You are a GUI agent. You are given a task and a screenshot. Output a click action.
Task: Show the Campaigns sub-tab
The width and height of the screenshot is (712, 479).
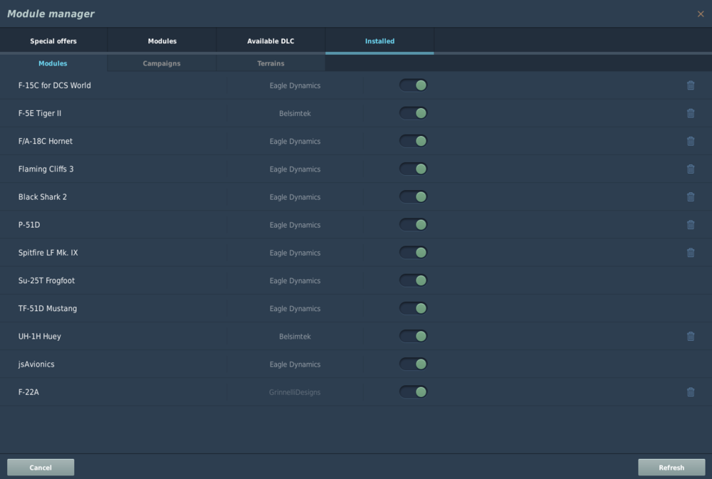pyautogui.click(x=162, y=63)
